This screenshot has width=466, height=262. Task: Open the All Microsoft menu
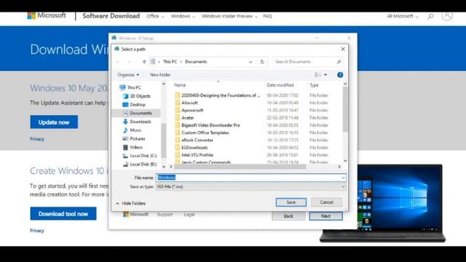[x=403, y=16]
